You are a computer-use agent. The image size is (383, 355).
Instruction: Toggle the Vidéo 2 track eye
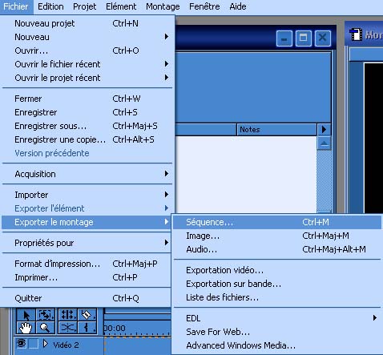pyautogui.click(x=21, y=344)
